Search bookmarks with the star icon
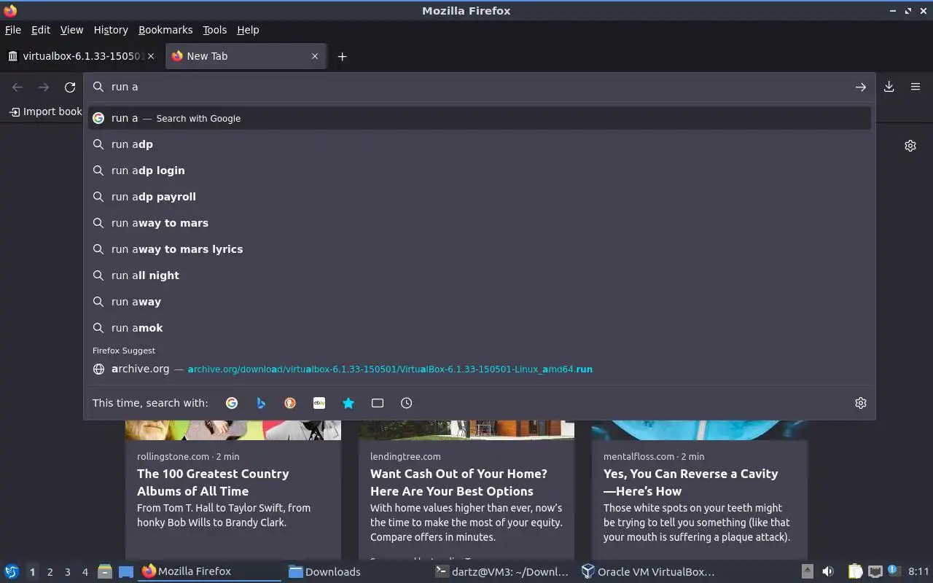Screen dimensions: 933x583 click(x=348, y=403)
